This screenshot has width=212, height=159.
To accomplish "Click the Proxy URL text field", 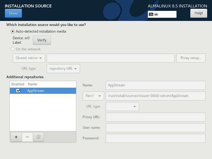I will tap(156, 117).
